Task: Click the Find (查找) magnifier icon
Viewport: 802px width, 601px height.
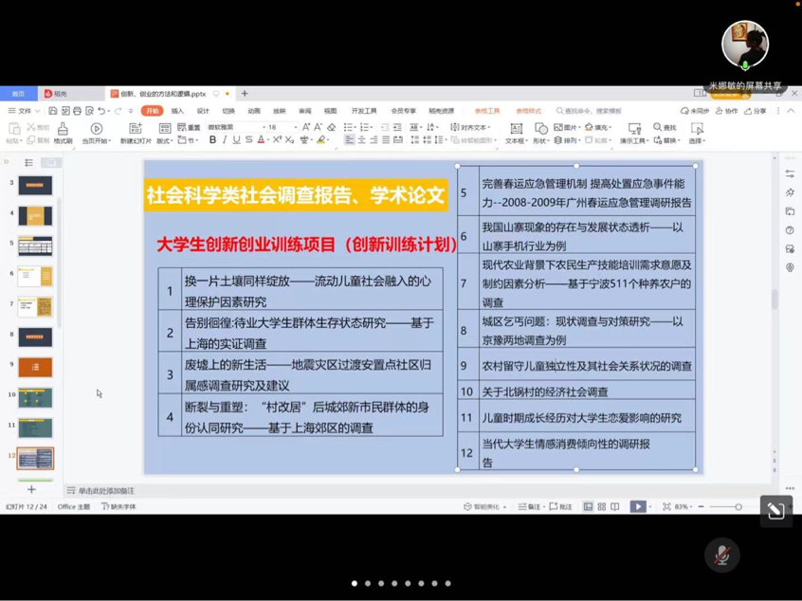Action: point(658,127)
